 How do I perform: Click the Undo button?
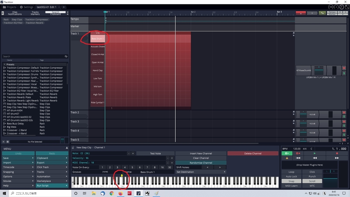18,153
